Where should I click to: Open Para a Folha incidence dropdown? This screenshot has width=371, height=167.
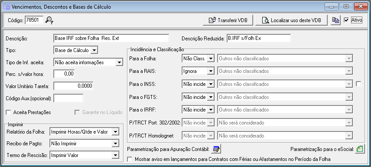198,58
